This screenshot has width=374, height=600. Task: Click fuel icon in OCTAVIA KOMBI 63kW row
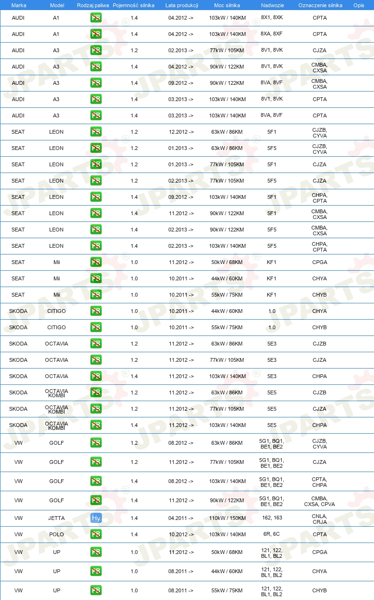coord(96,392)
